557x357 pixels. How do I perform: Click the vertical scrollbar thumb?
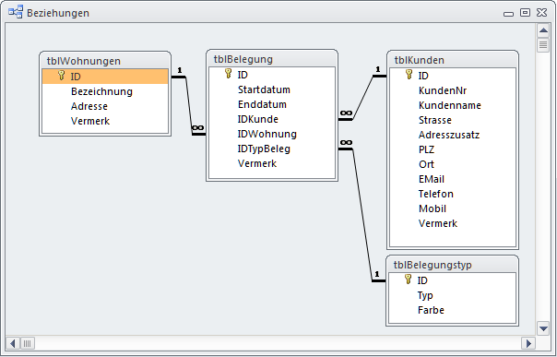543,45
